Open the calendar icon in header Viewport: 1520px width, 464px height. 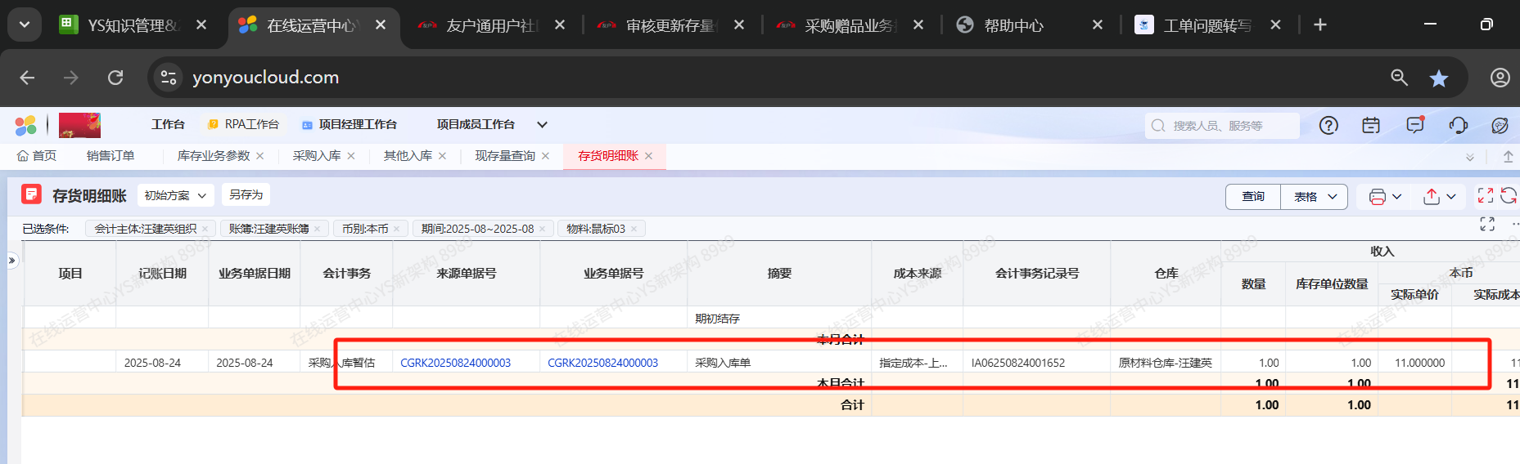(1371, 125)
